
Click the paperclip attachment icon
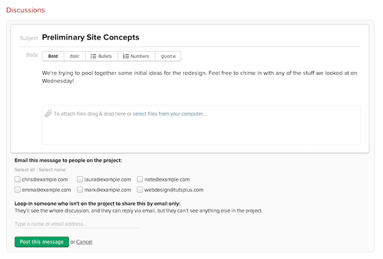click(x=48, y=113)
